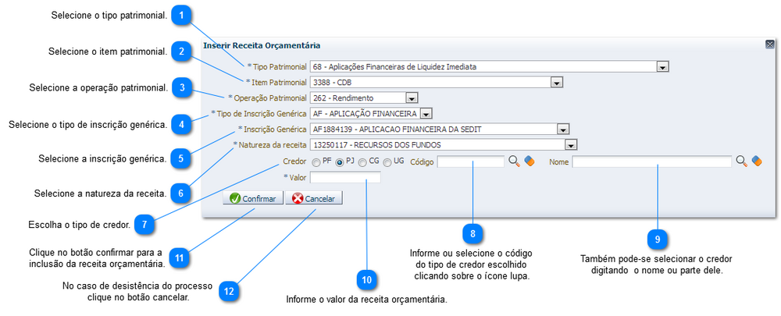Open the Tipo Patrimonial dropdown
The height and width of the screenshot is (316, 781).
(x=662, y=67)
